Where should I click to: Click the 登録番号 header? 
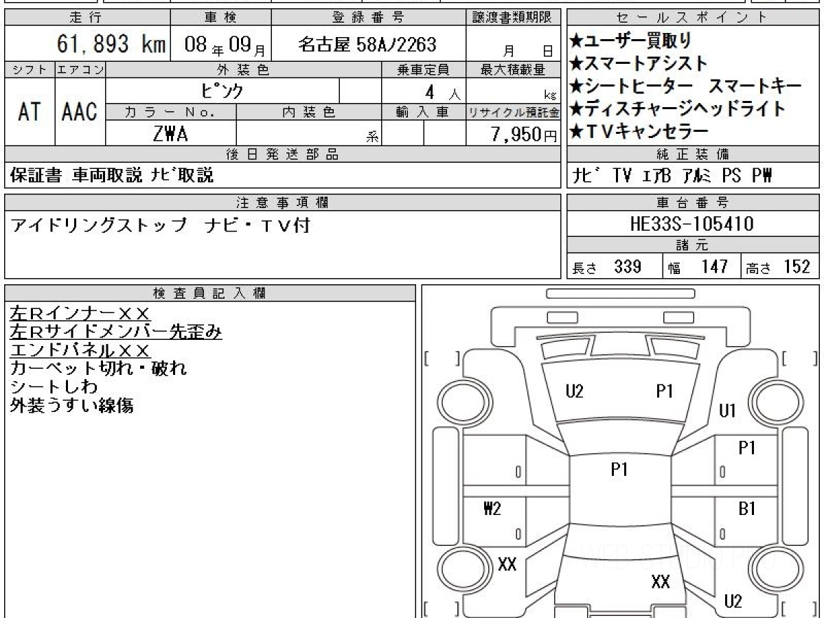pos(369,18)
